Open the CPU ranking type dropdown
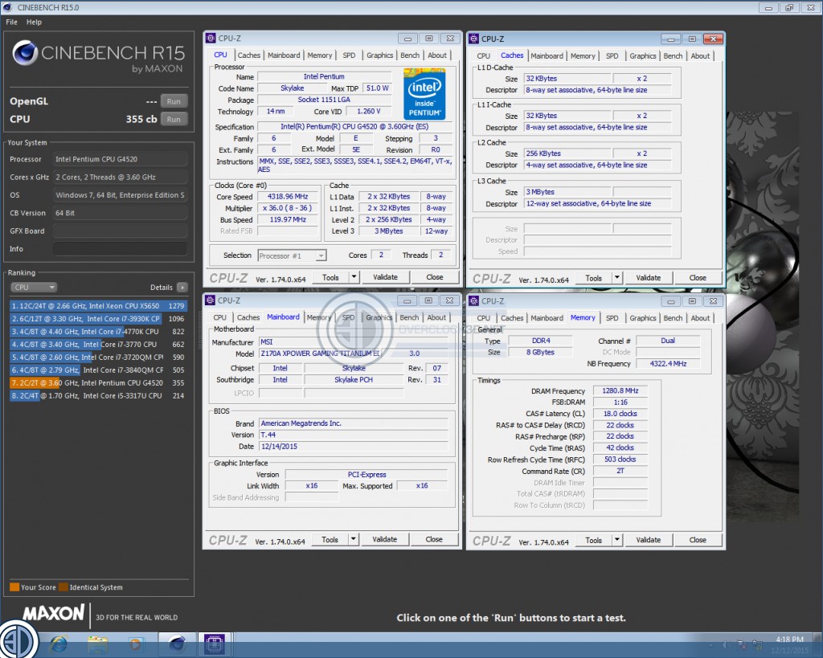Viewport: 823px width, 658px height. pos(34,288)
